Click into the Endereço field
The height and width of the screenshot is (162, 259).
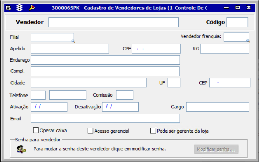[105, 60]
